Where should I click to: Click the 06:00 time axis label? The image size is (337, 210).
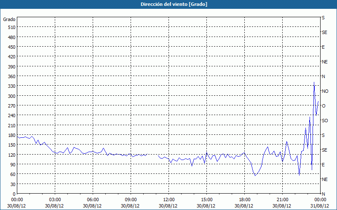click(93, 200)
